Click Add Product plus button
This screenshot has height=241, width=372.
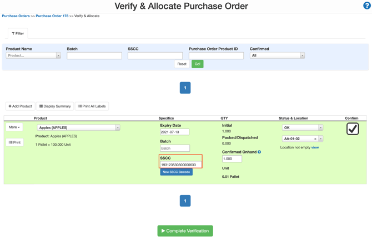click(x=20, y=106)
